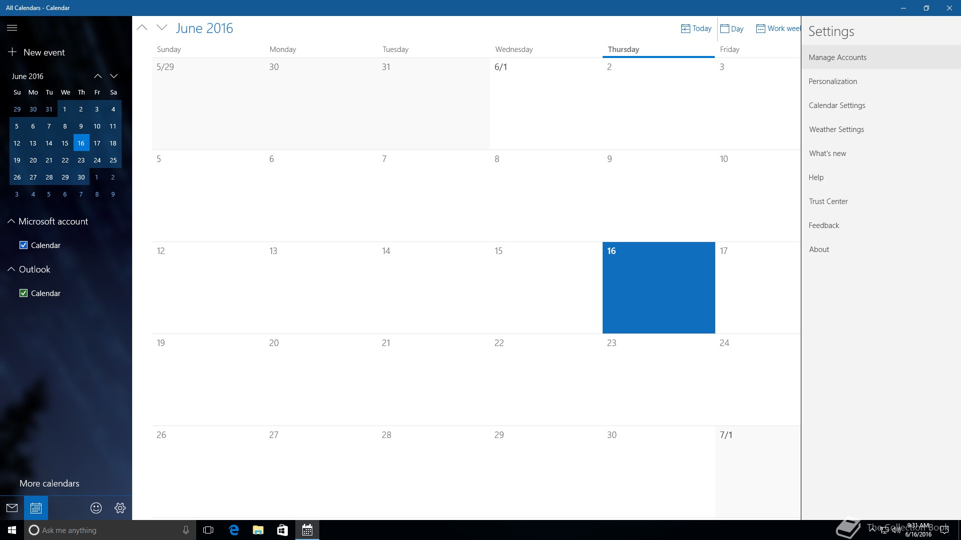Select June 23 in mini calendar
The height and width of the screenshot is (540, 961).
click(81, 160)
